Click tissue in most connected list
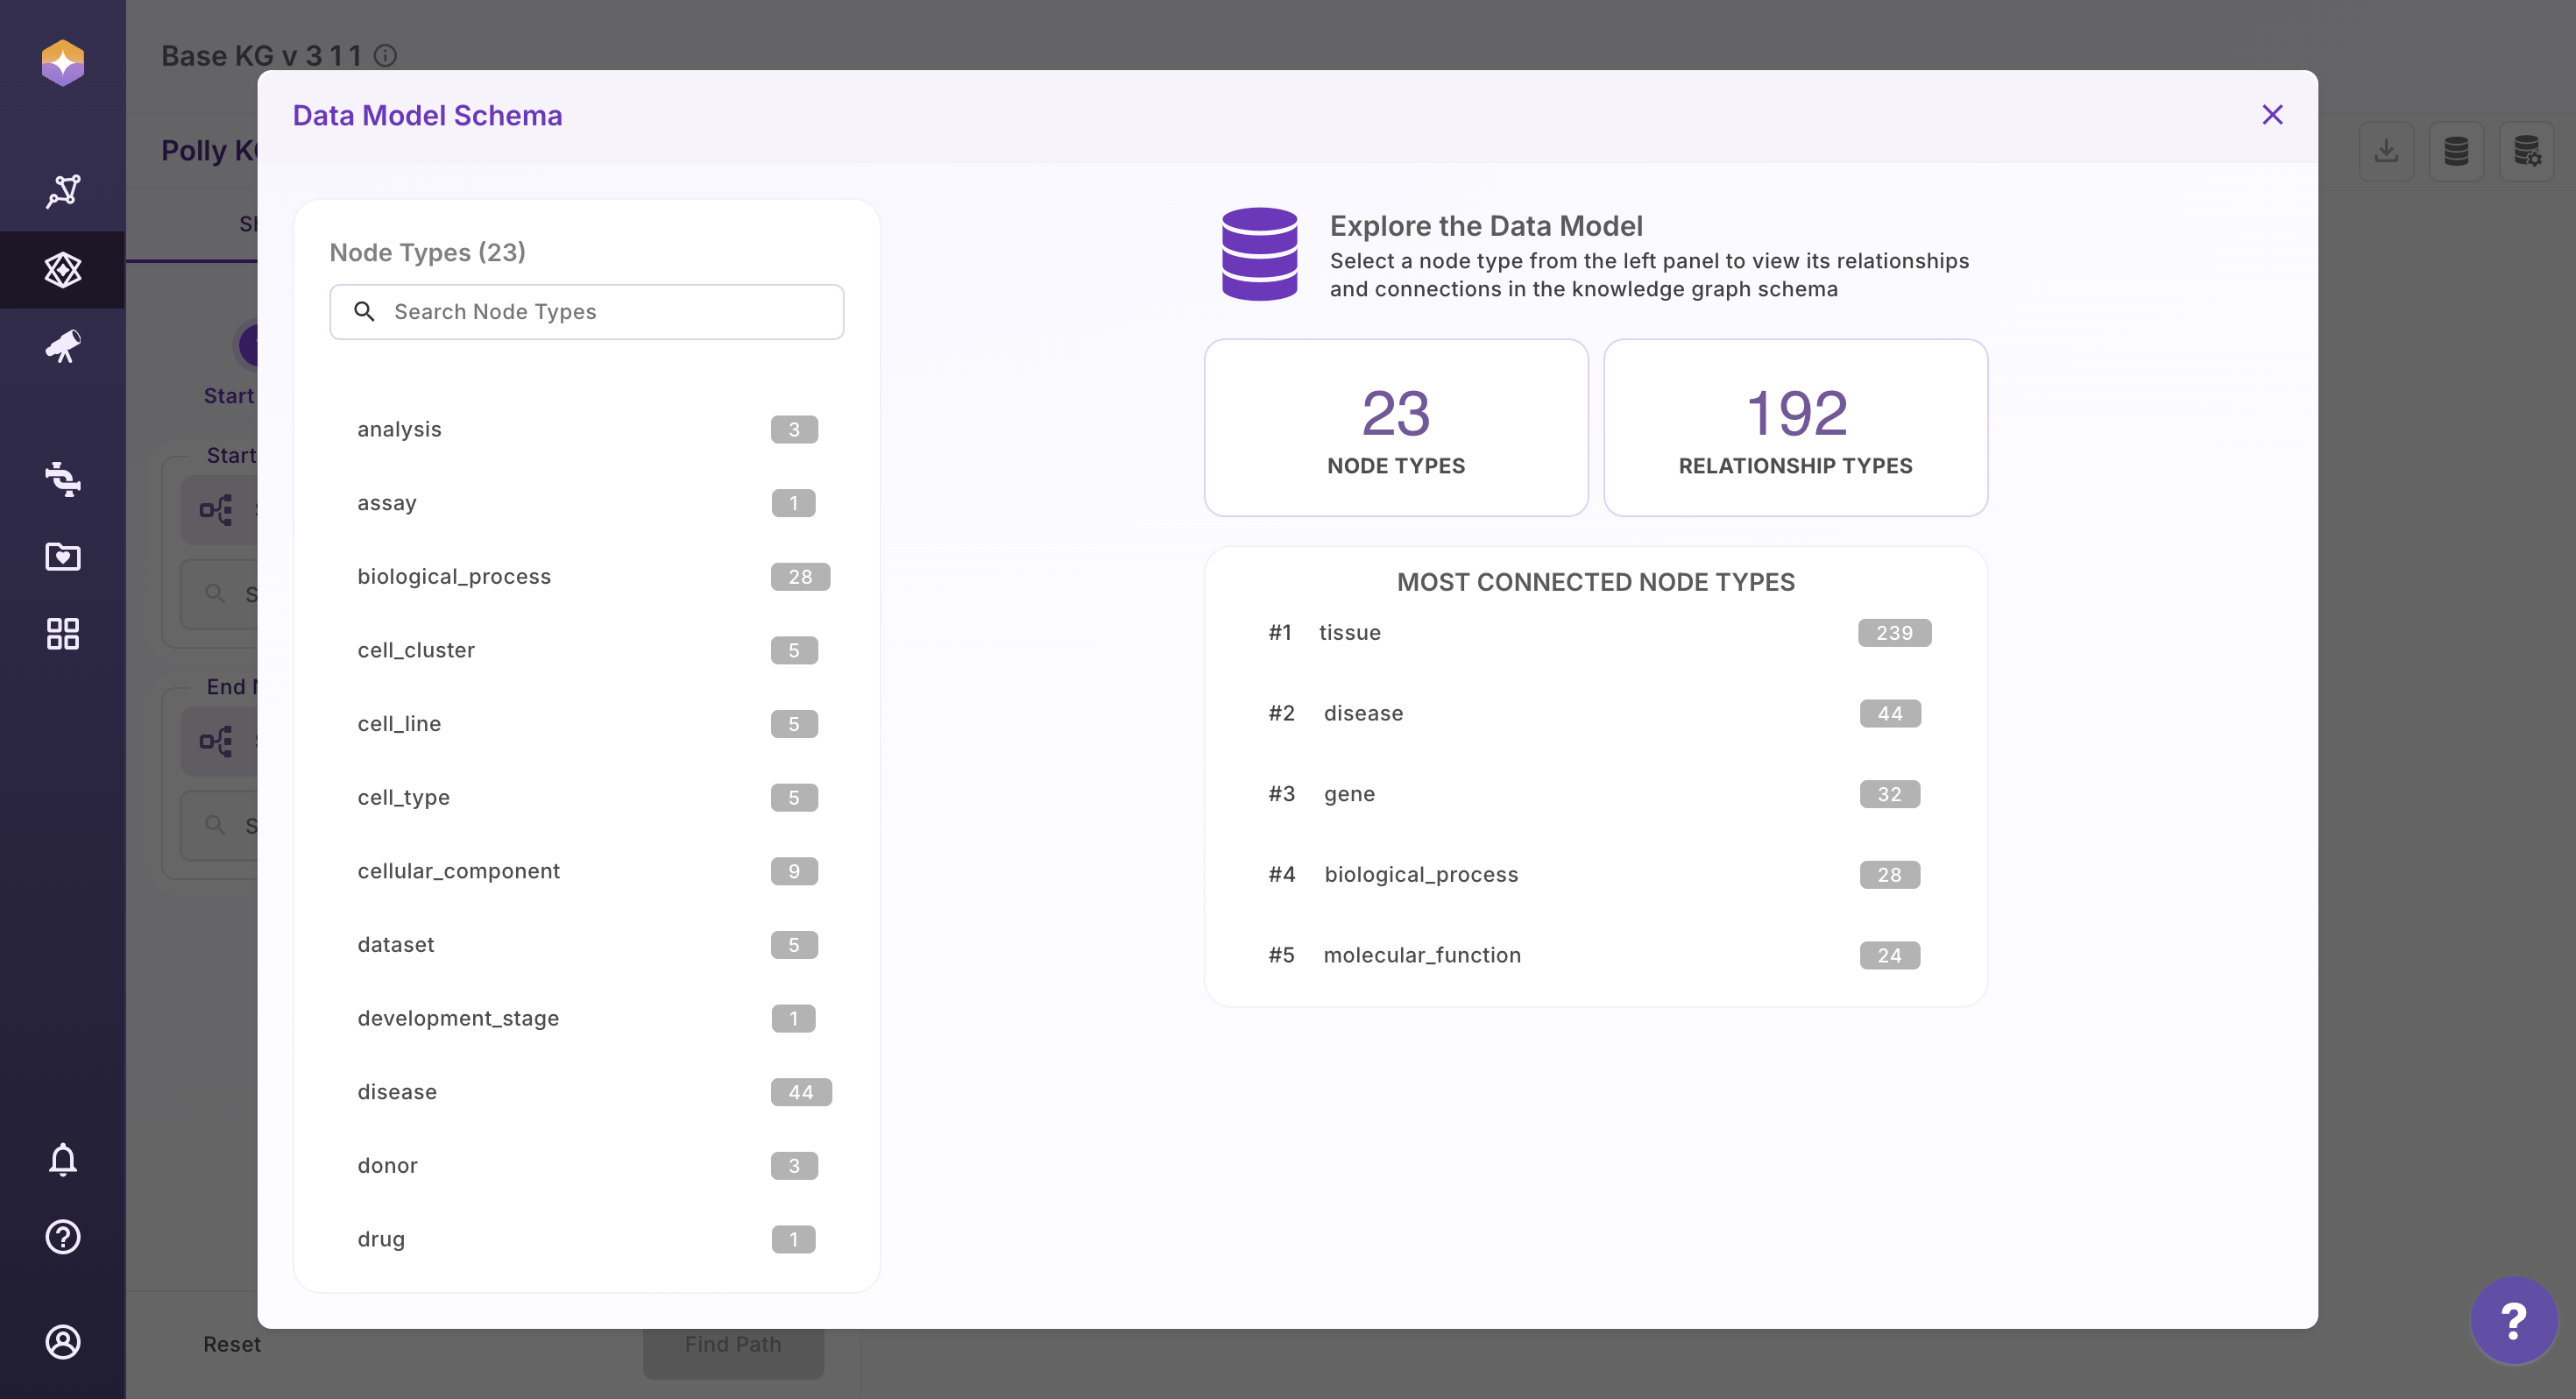This screenshot has height=1399, width=2576. coord(1349,633)
